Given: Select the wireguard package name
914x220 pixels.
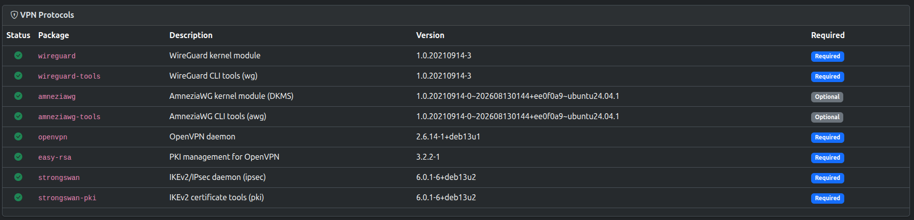Looking at the screenshot, I should point(57,56).
